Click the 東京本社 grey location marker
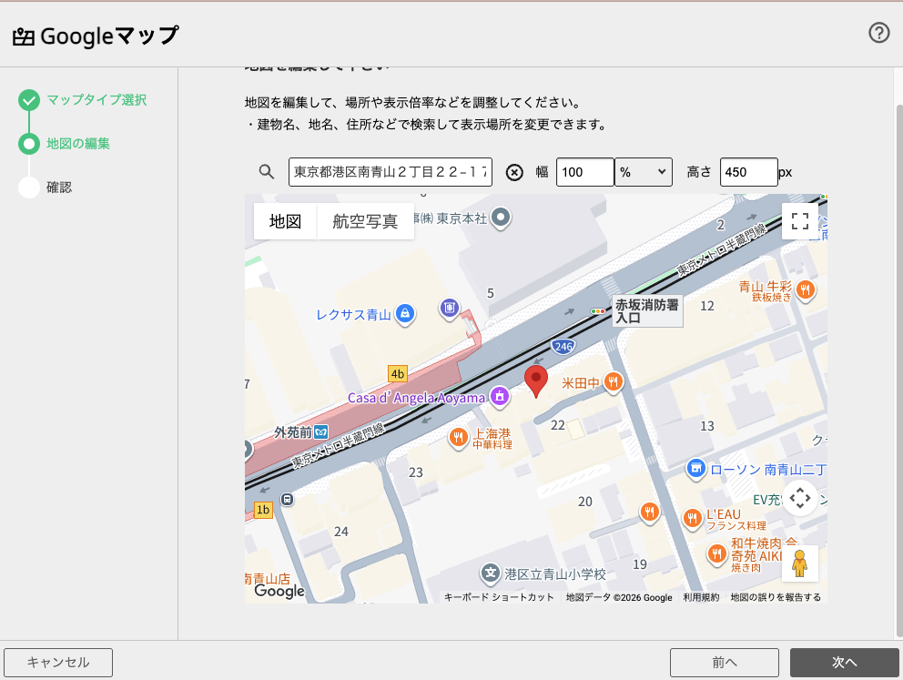Viewport: 903px width, 680px height. pos(501,218)
